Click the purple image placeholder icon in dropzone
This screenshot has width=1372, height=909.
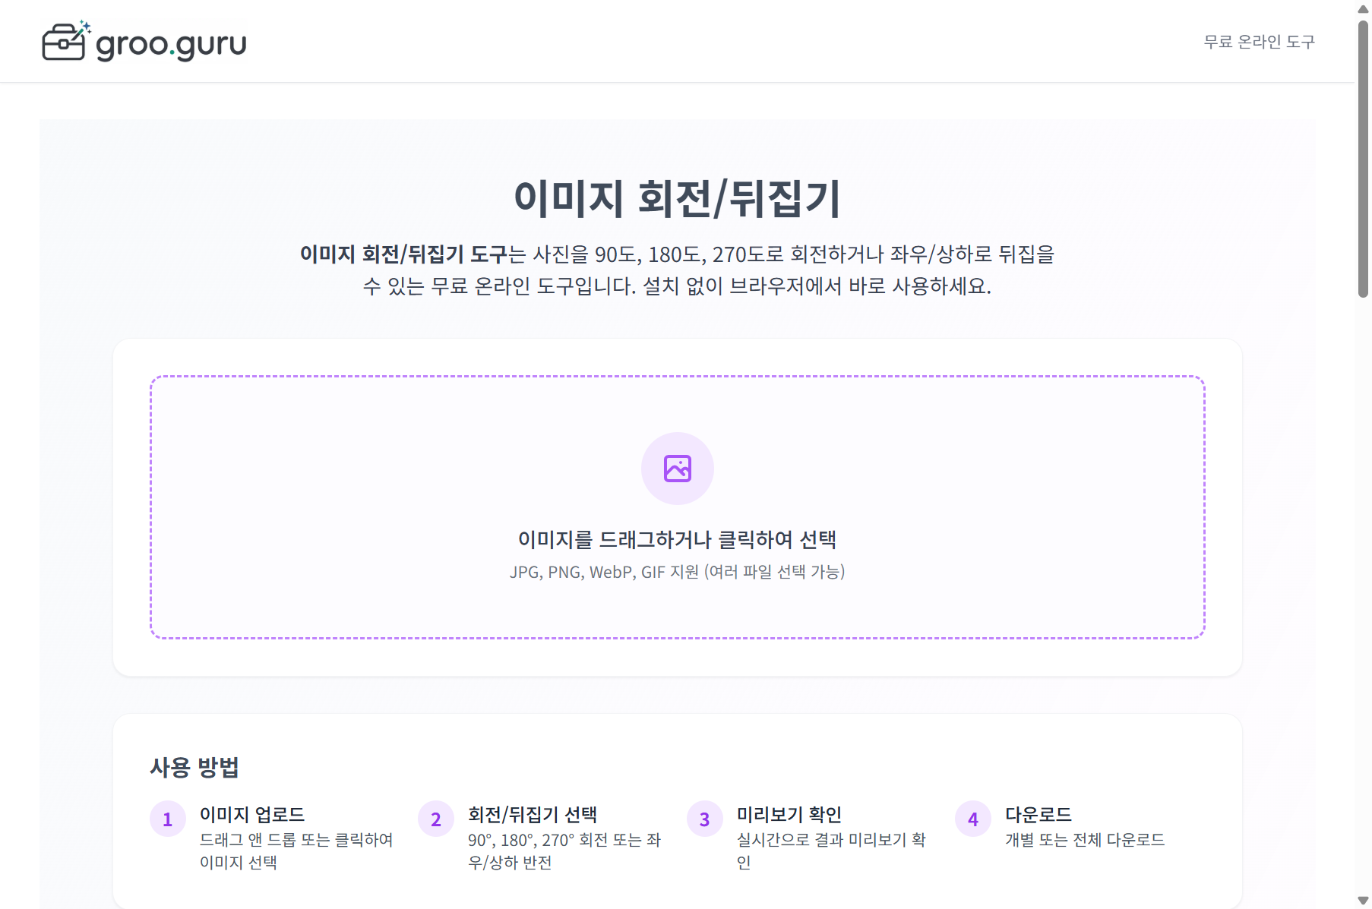point(677,469)
